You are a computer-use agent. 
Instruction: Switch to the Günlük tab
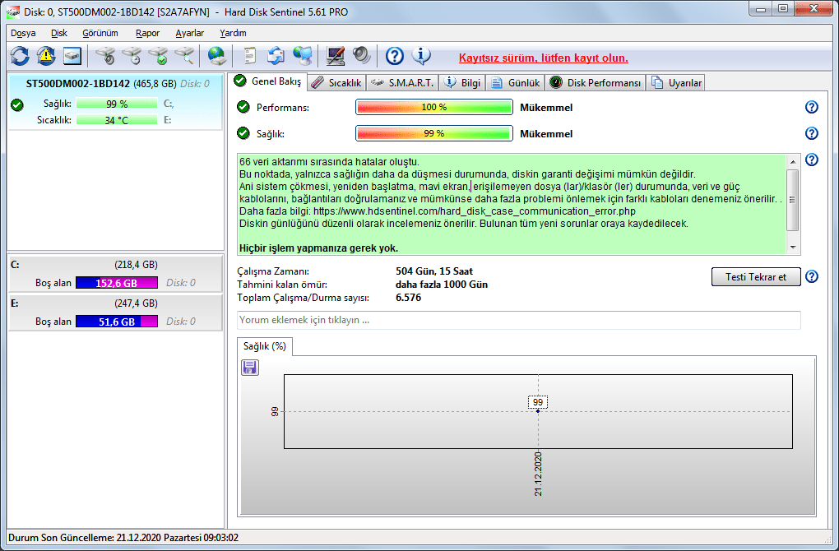[516, 83]
